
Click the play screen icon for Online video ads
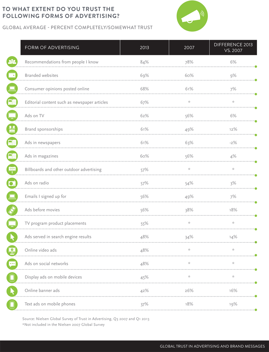pyautogui.click(x=12, y=250)
